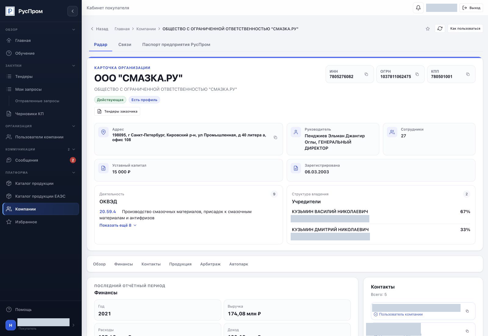Collapse the ОРГАНИЗАЦИЯ sidebar section
Image resolution: width=488 pixels, height=336 pixels.
click(x=74, y=126)
